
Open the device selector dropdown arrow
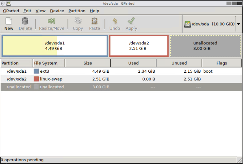239,24
